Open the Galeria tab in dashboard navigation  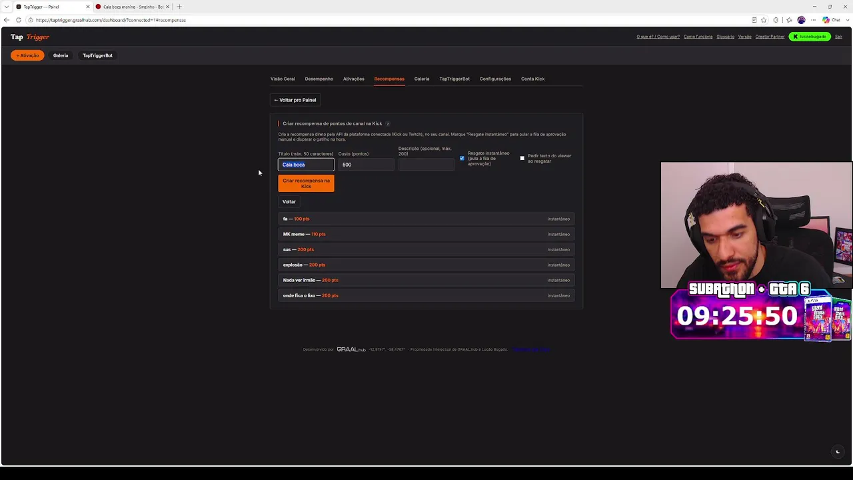[422, 79]
